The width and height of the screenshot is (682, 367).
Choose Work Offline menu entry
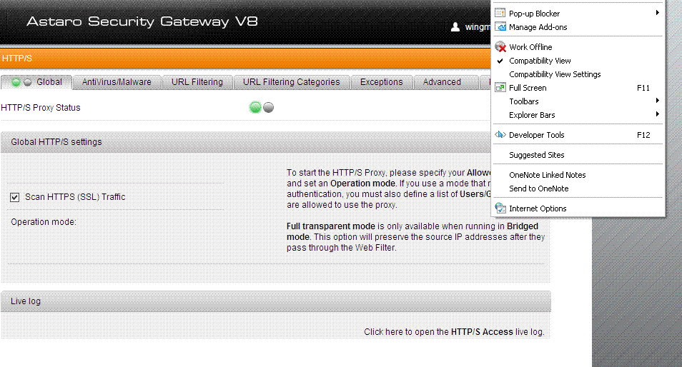(578, 47)
